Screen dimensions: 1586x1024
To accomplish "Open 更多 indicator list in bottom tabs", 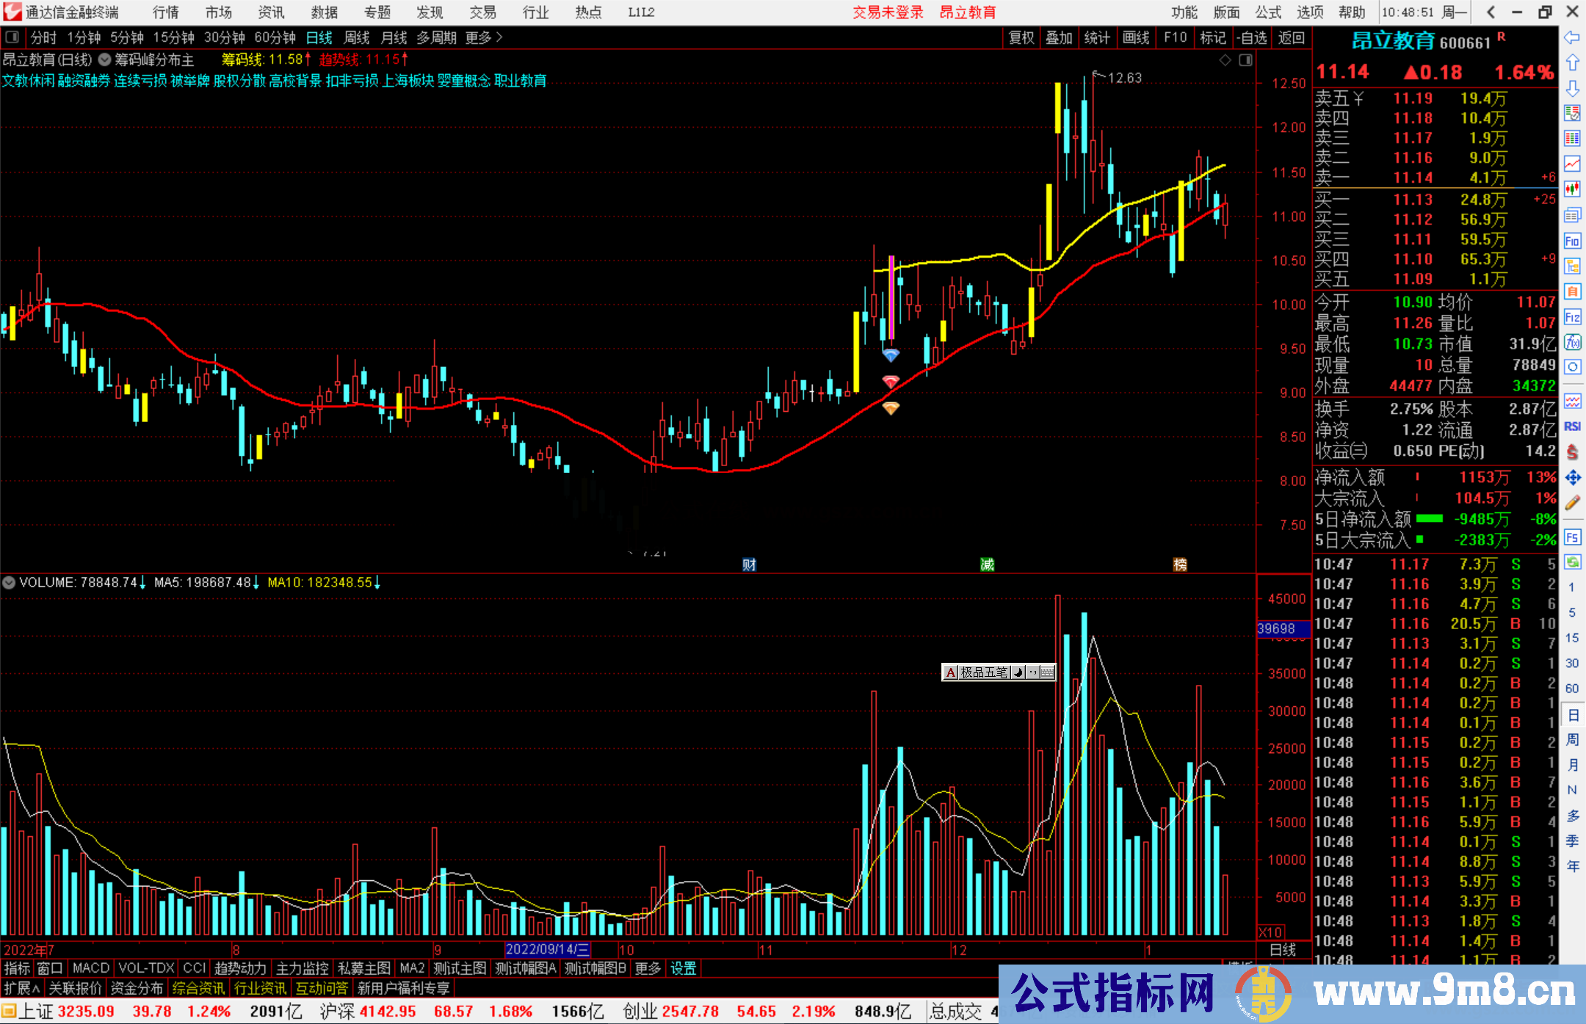I will click(x=648, y=968).
